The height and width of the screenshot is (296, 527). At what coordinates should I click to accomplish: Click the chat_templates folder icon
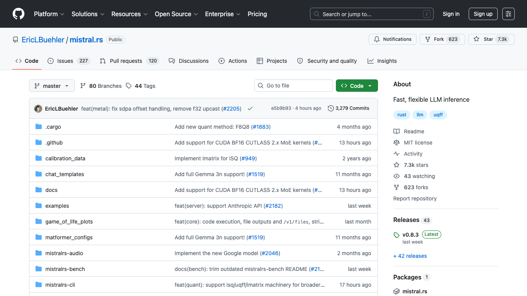coord(39,174)
